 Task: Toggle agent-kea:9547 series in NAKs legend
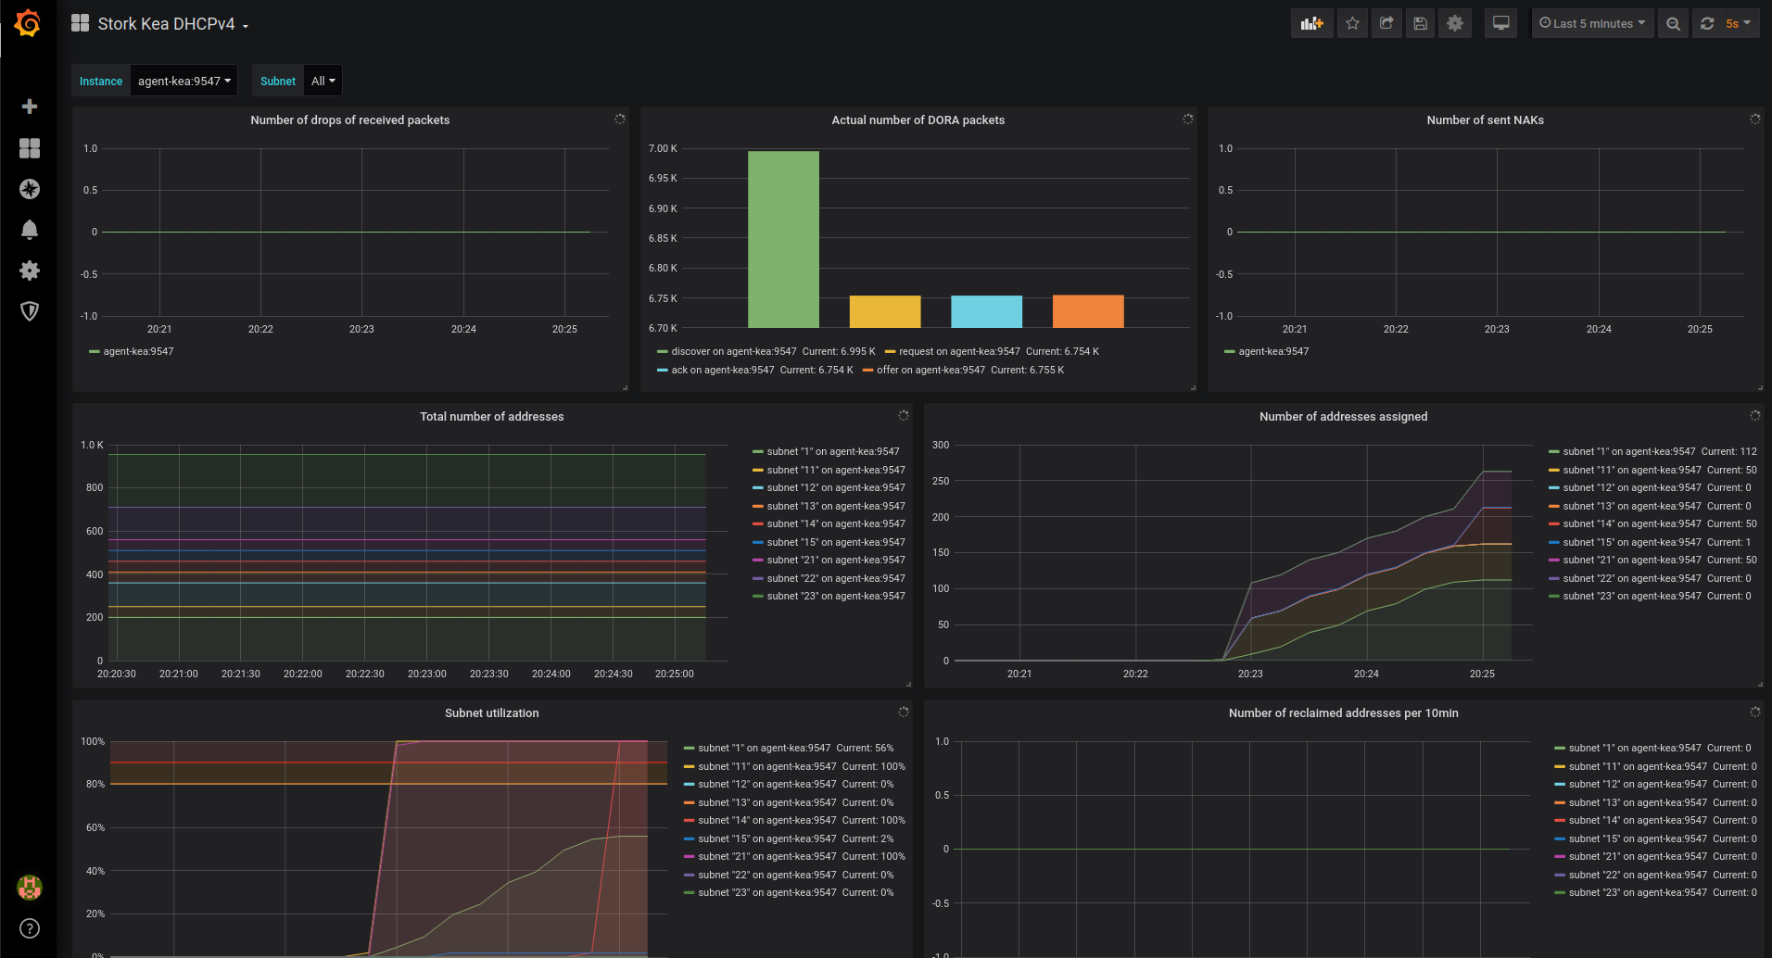click(1273, 352)
